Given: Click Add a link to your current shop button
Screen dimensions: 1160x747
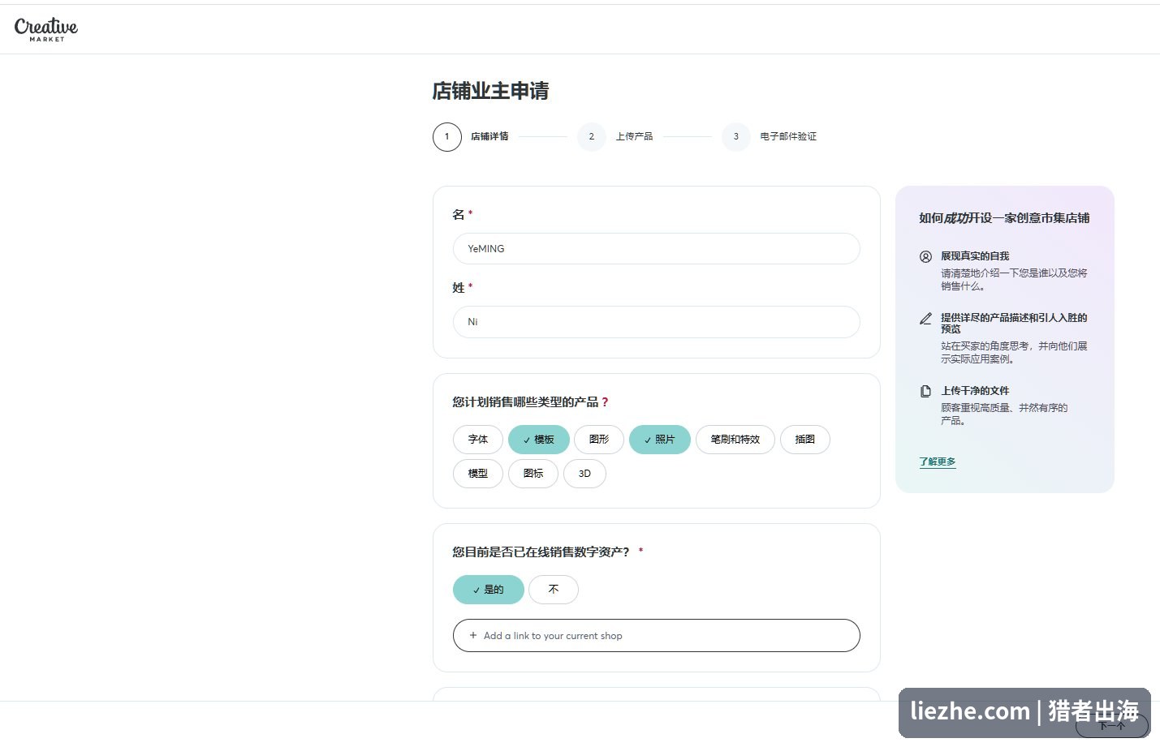Looking at the screenshot, I should 657,636.
